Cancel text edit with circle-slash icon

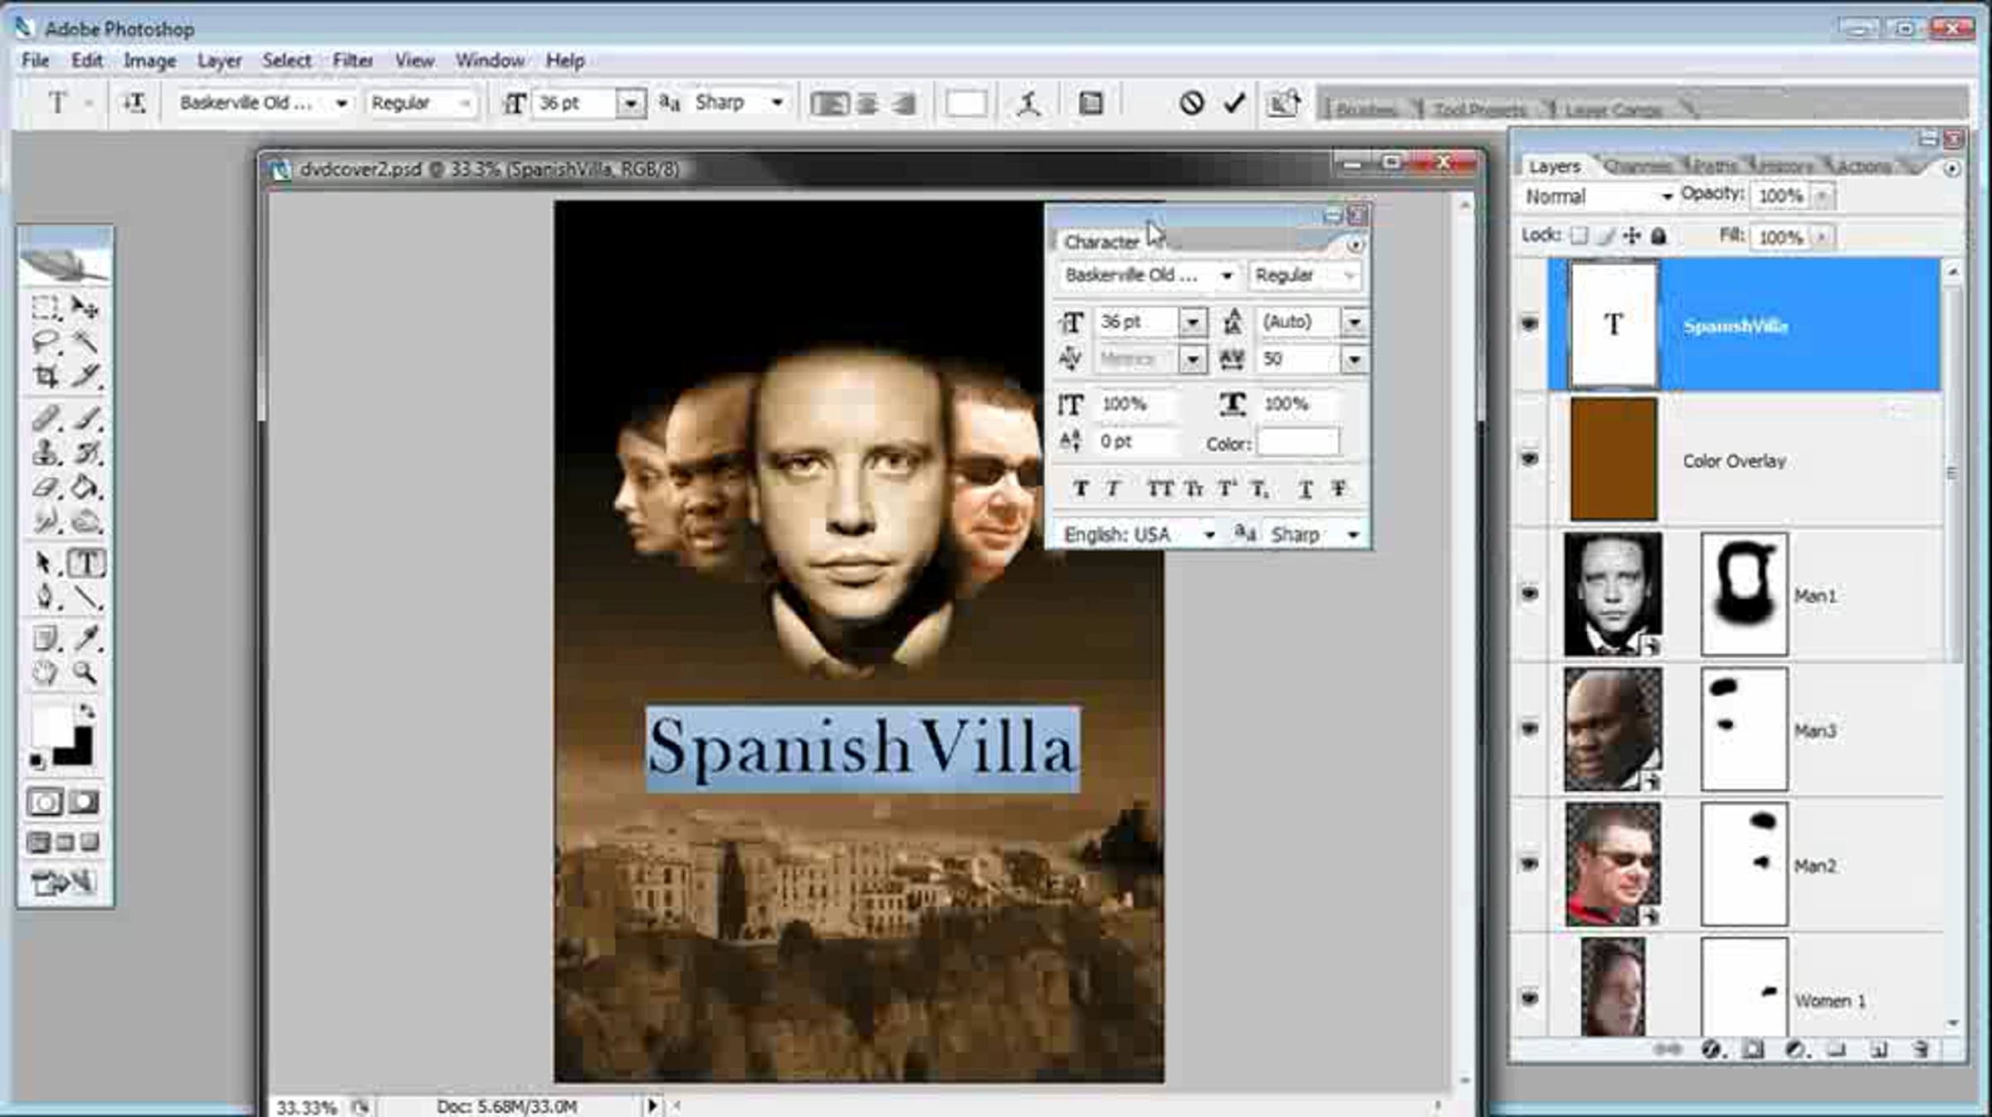point(1192,104)
